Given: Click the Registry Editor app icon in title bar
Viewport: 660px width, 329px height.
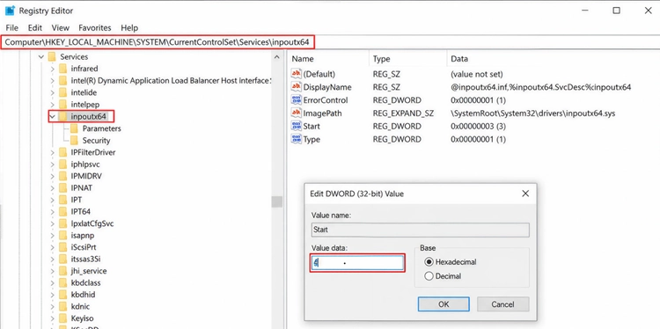Looking at the screenshot, I should click(x=10, y=11).
